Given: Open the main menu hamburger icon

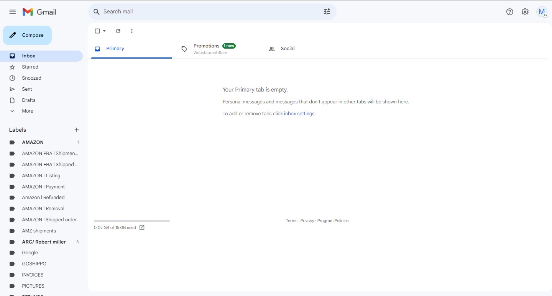Looking at the screenshot, I should coord(13,12).
